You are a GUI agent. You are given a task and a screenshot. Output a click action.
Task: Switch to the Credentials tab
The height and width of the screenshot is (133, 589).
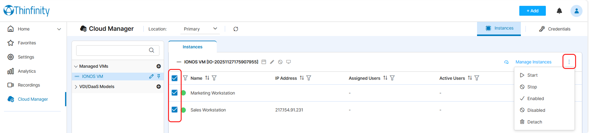(x=554, y=29)
